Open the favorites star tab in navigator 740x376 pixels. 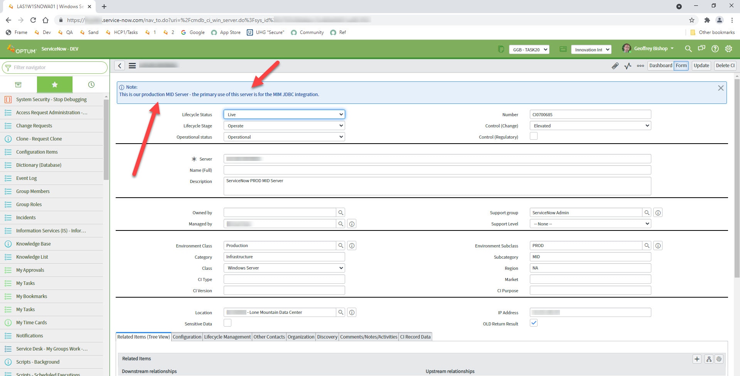coord(55,85)
